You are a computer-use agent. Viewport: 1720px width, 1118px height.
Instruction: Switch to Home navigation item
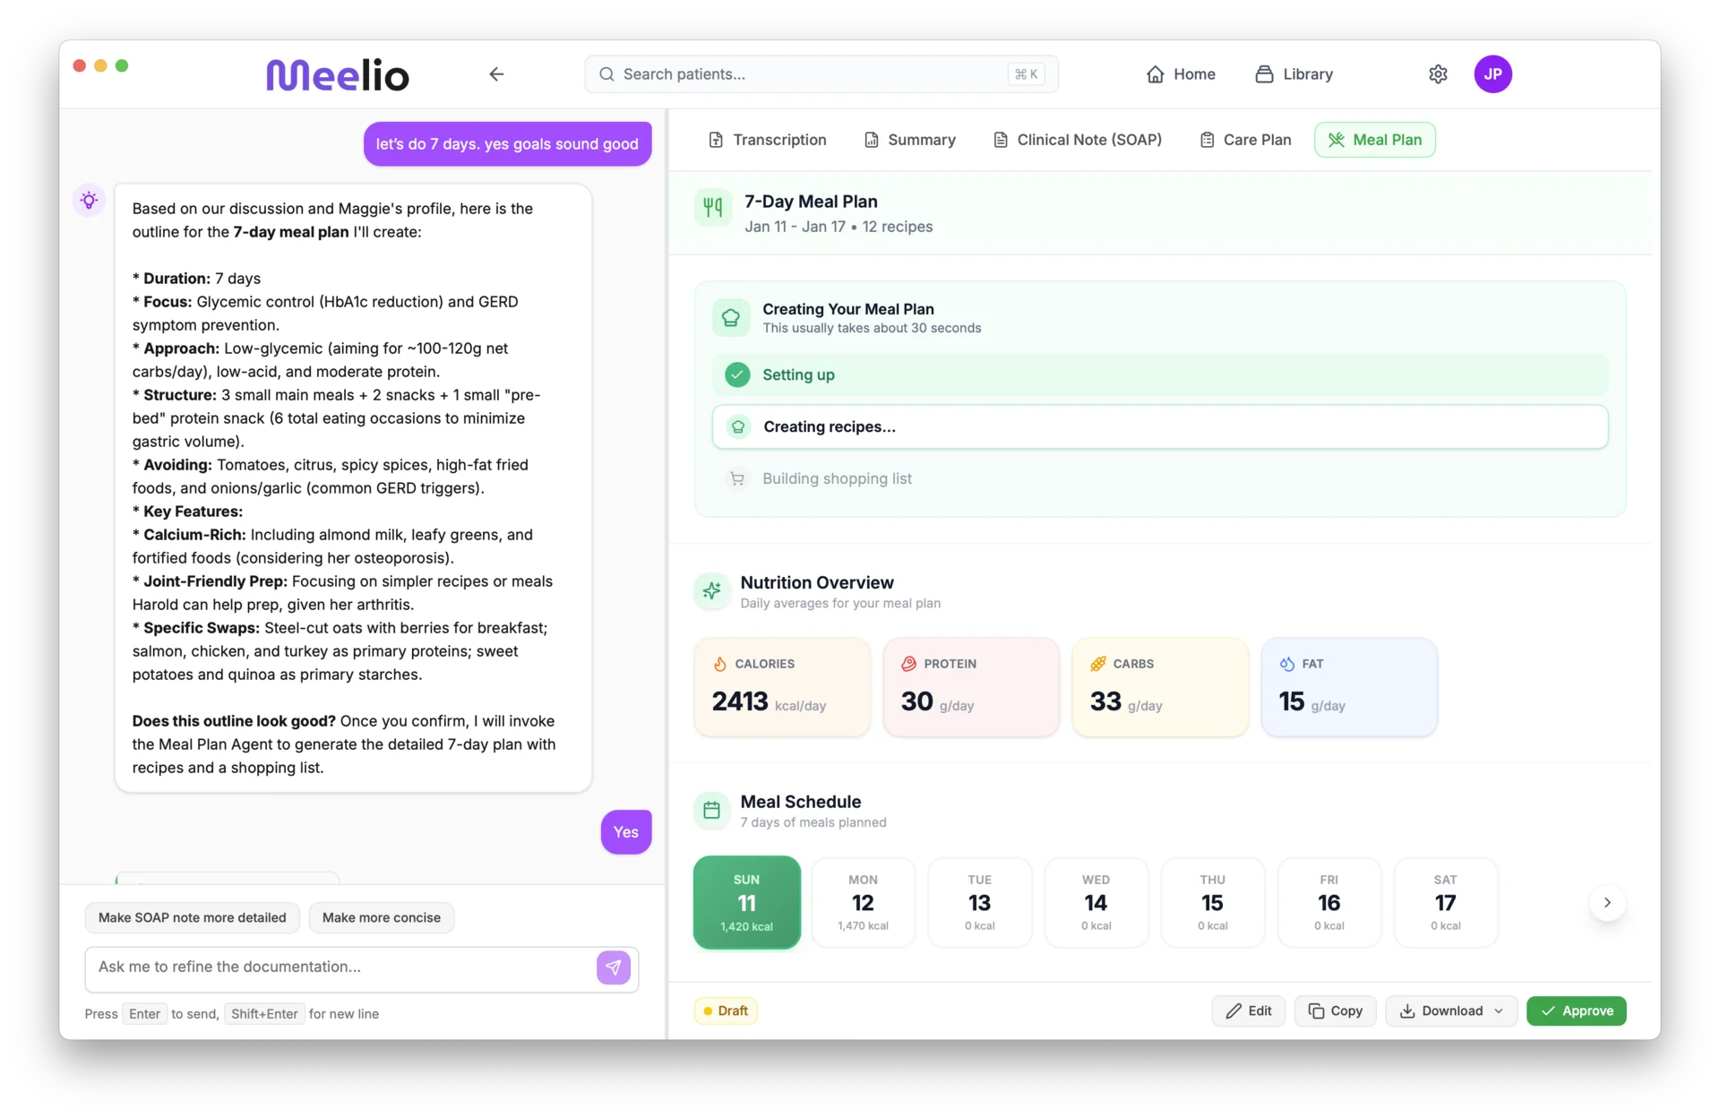click(1181, 74)
